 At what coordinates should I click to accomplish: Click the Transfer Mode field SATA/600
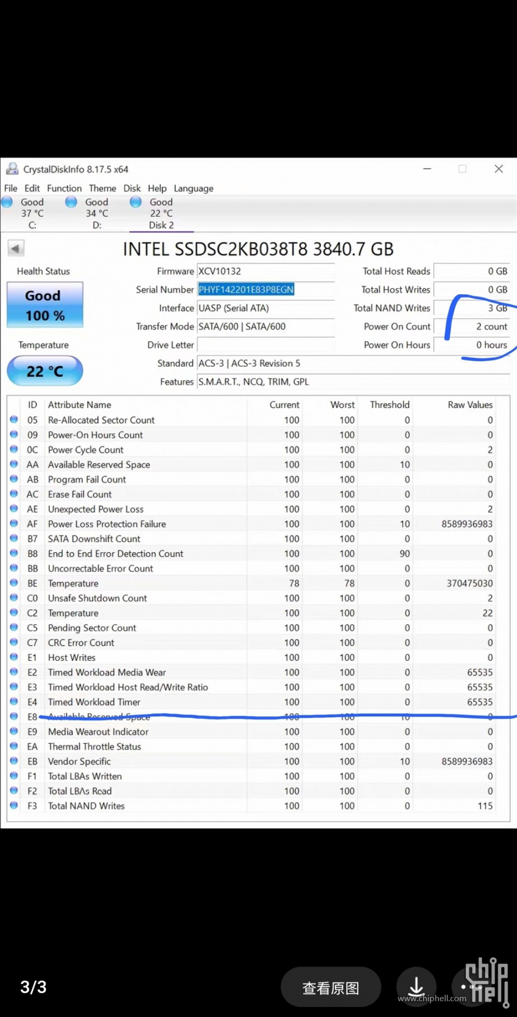click(266, 327)
